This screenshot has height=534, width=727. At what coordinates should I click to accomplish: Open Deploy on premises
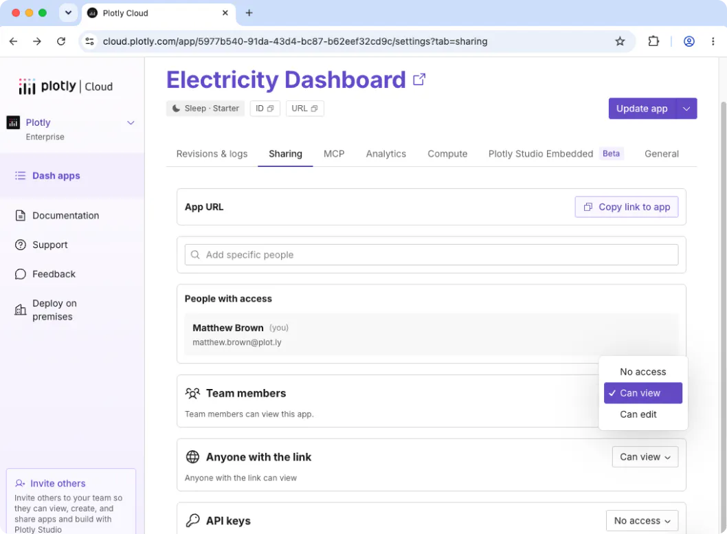pyautogui.click(x=54, y=310)
